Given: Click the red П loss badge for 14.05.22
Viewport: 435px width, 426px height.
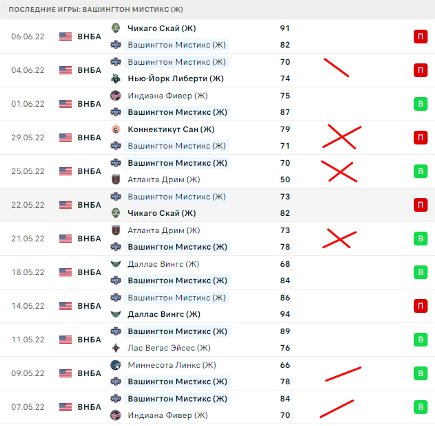Looking at the screenshot, I should [420, 306].
